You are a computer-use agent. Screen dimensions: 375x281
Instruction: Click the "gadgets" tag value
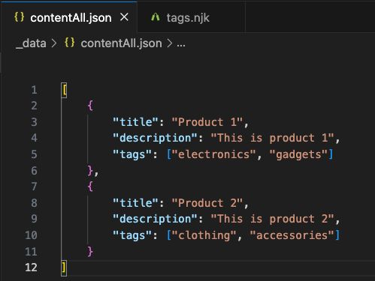[x=298, y=154]
